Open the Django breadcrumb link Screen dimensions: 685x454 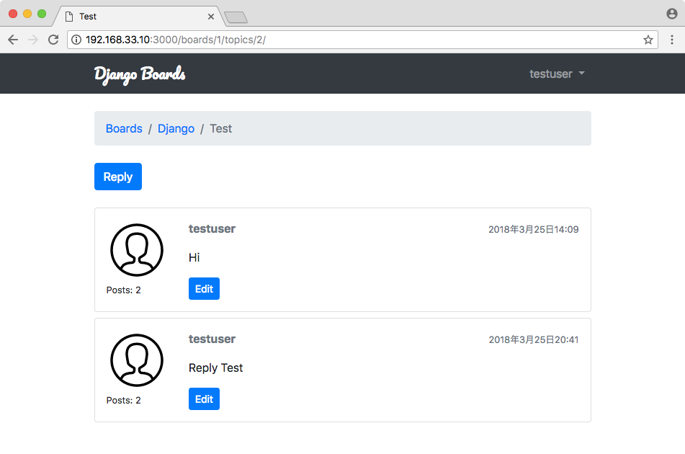click(176, 128)
